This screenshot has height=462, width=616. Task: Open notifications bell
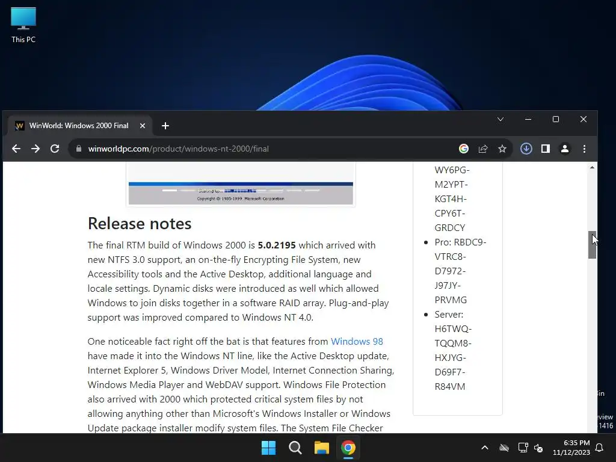[600, 448]
